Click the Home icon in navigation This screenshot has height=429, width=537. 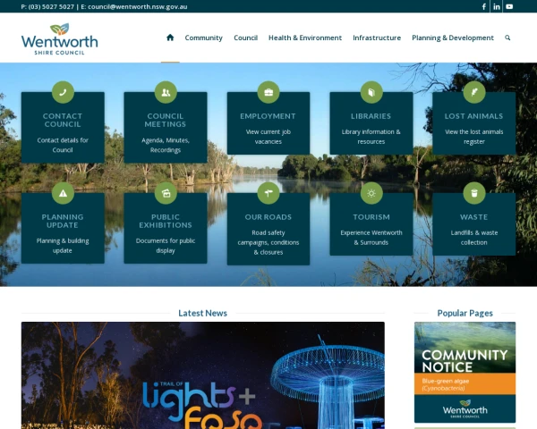click(170, 38)
